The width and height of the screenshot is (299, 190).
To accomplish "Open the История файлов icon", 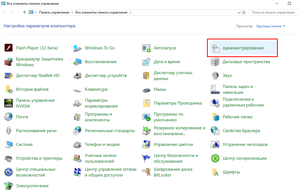I will tap(9, 89).
